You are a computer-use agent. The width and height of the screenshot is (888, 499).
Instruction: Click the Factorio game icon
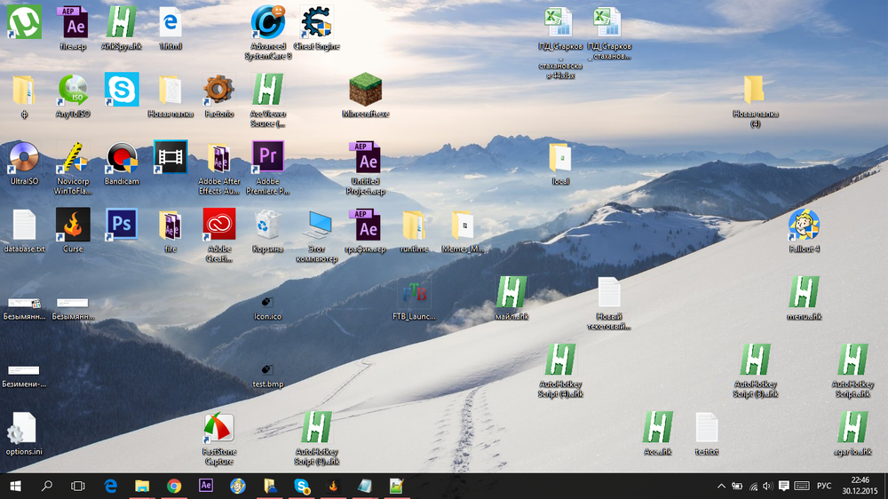[218, 90]
